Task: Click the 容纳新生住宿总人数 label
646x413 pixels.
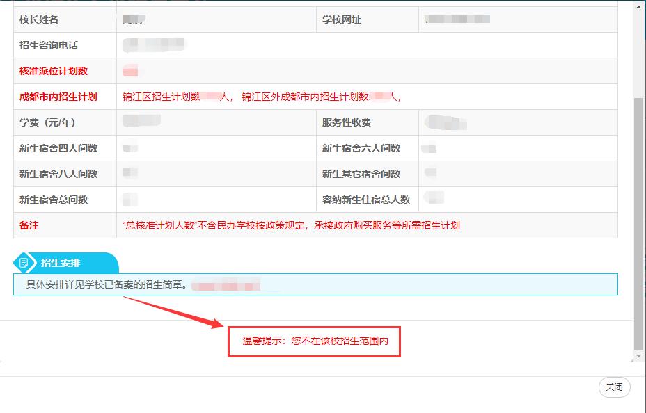Action: point(366,200)
